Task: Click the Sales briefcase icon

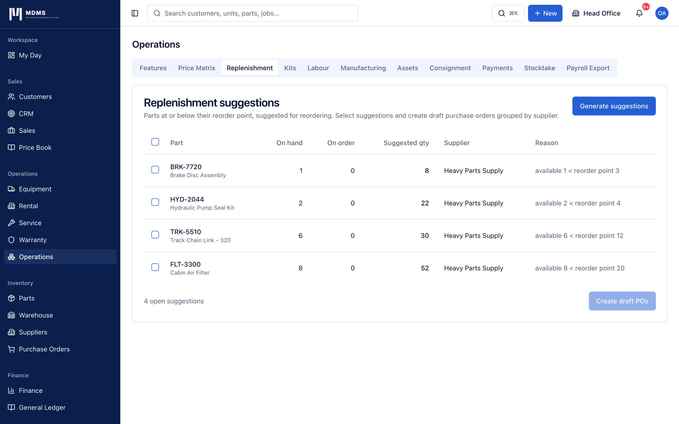Action: [x=12, y=131]
